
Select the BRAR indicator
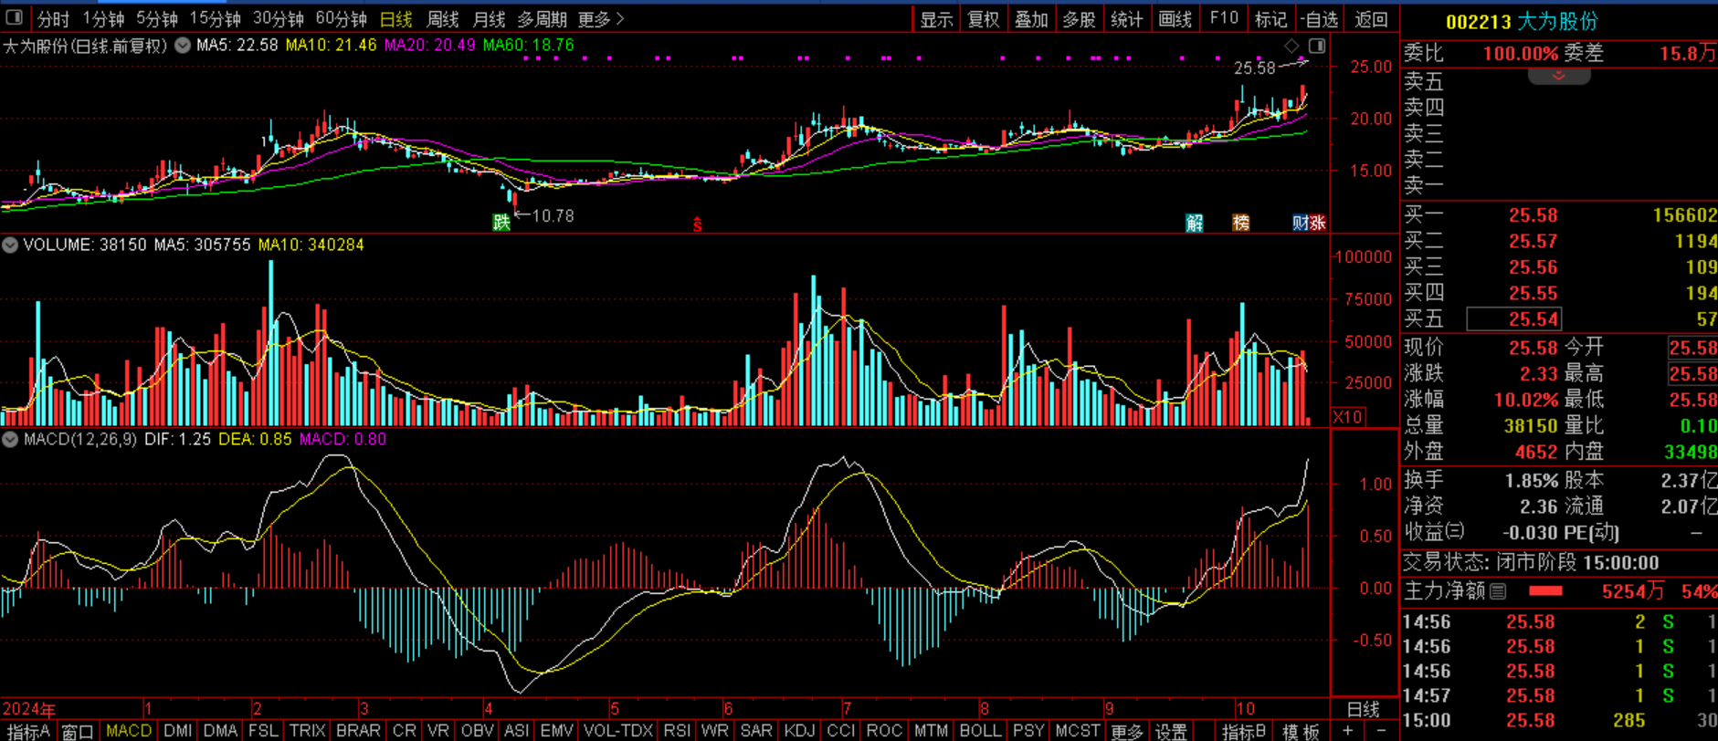point(358,731)
